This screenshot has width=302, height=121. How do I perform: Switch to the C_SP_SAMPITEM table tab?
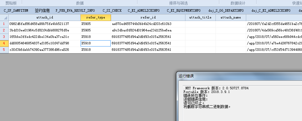tap(16, 10)
